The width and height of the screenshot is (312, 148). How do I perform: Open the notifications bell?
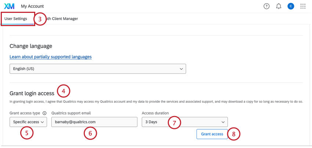tap(279, 6)
